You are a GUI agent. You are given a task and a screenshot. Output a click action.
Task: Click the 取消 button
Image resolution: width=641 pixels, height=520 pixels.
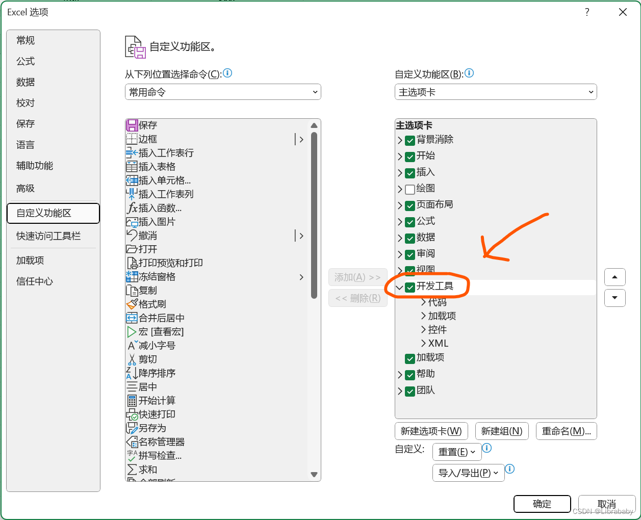607,504
